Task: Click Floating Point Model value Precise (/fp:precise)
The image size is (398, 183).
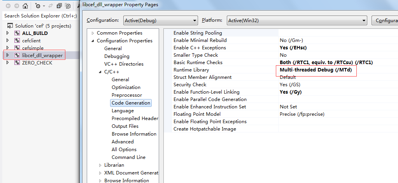Action: point(302,114)
